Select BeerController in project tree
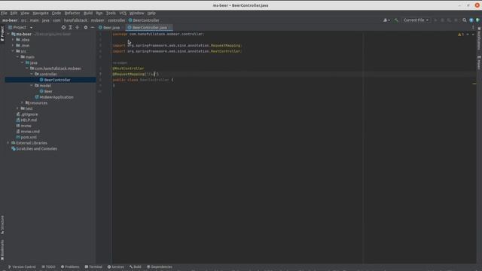This screenshot has width=482, height=271. click(x=57, y=80)
